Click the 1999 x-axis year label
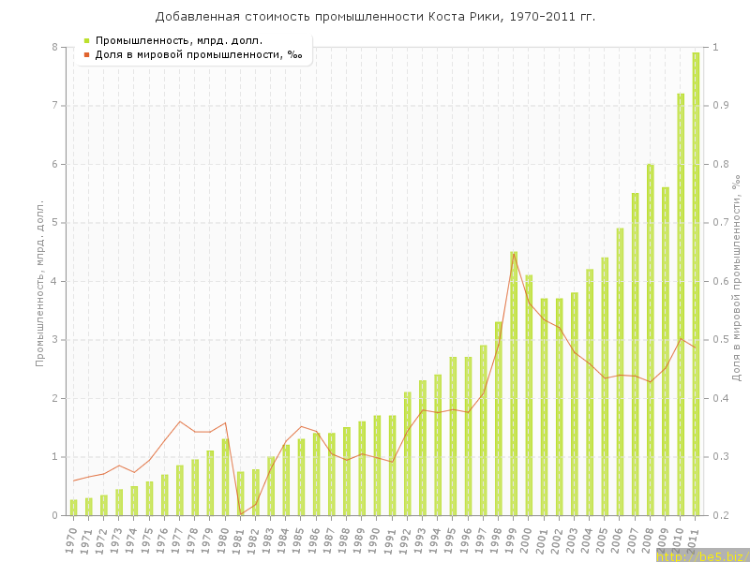 pos(513,540)
